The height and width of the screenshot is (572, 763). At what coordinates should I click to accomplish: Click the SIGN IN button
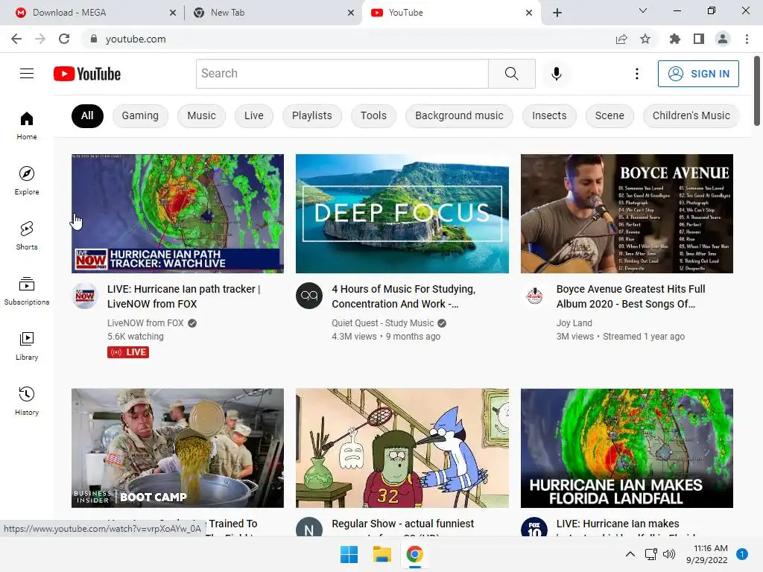pos(698,74)
